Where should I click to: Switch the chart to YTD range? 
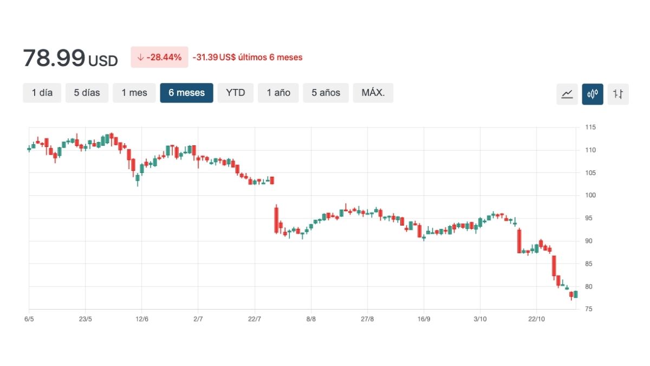click(235, 93)
